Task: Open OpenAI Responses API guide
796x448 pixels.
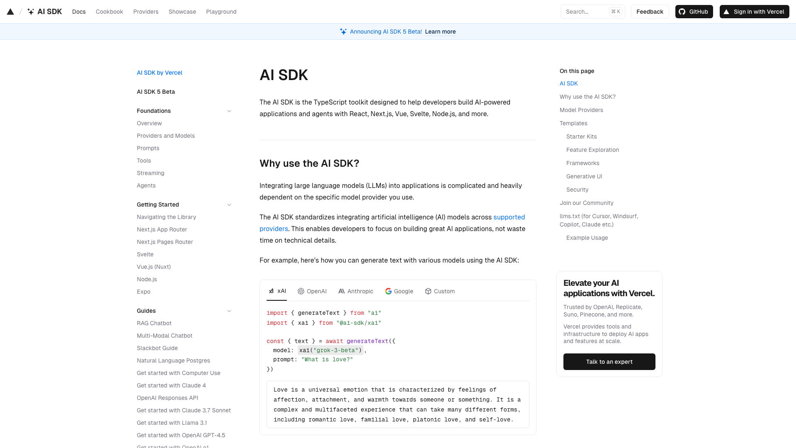Action: (x=167, y=398)
